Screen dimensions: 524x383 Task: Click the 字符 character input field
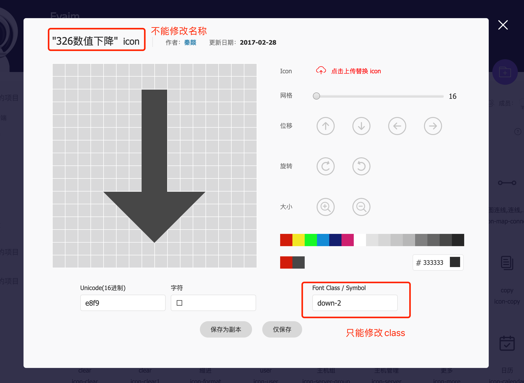click(213, 303)
